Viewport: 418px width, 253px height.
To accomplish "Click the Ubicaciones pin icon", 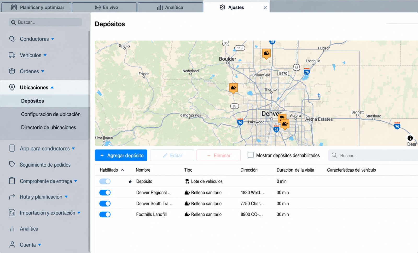I will point(12,87).
